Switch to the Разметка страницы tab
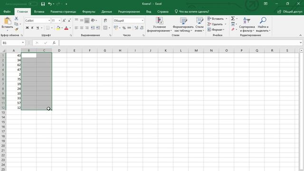Image resolution: width=304 pixels, height=171 pixels. click(x=63, y=11)
